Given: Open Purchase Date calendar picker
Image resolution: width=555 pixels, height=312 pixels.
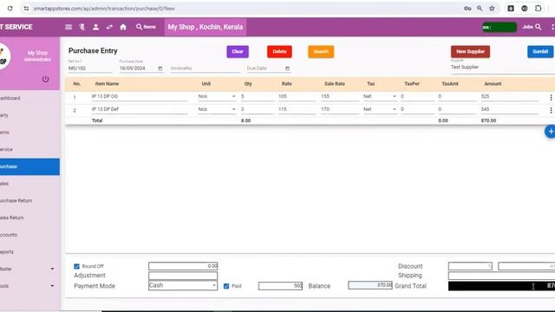Looking at the screenshot, I should click(x=160, y=68).
